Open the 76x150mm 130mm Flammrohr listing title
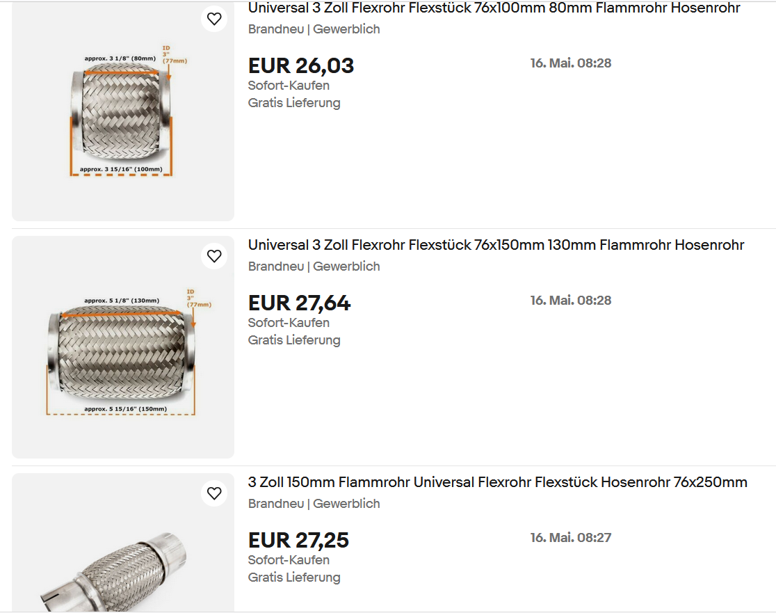This screenshot has width=776, height=613. tap(496, 245)
